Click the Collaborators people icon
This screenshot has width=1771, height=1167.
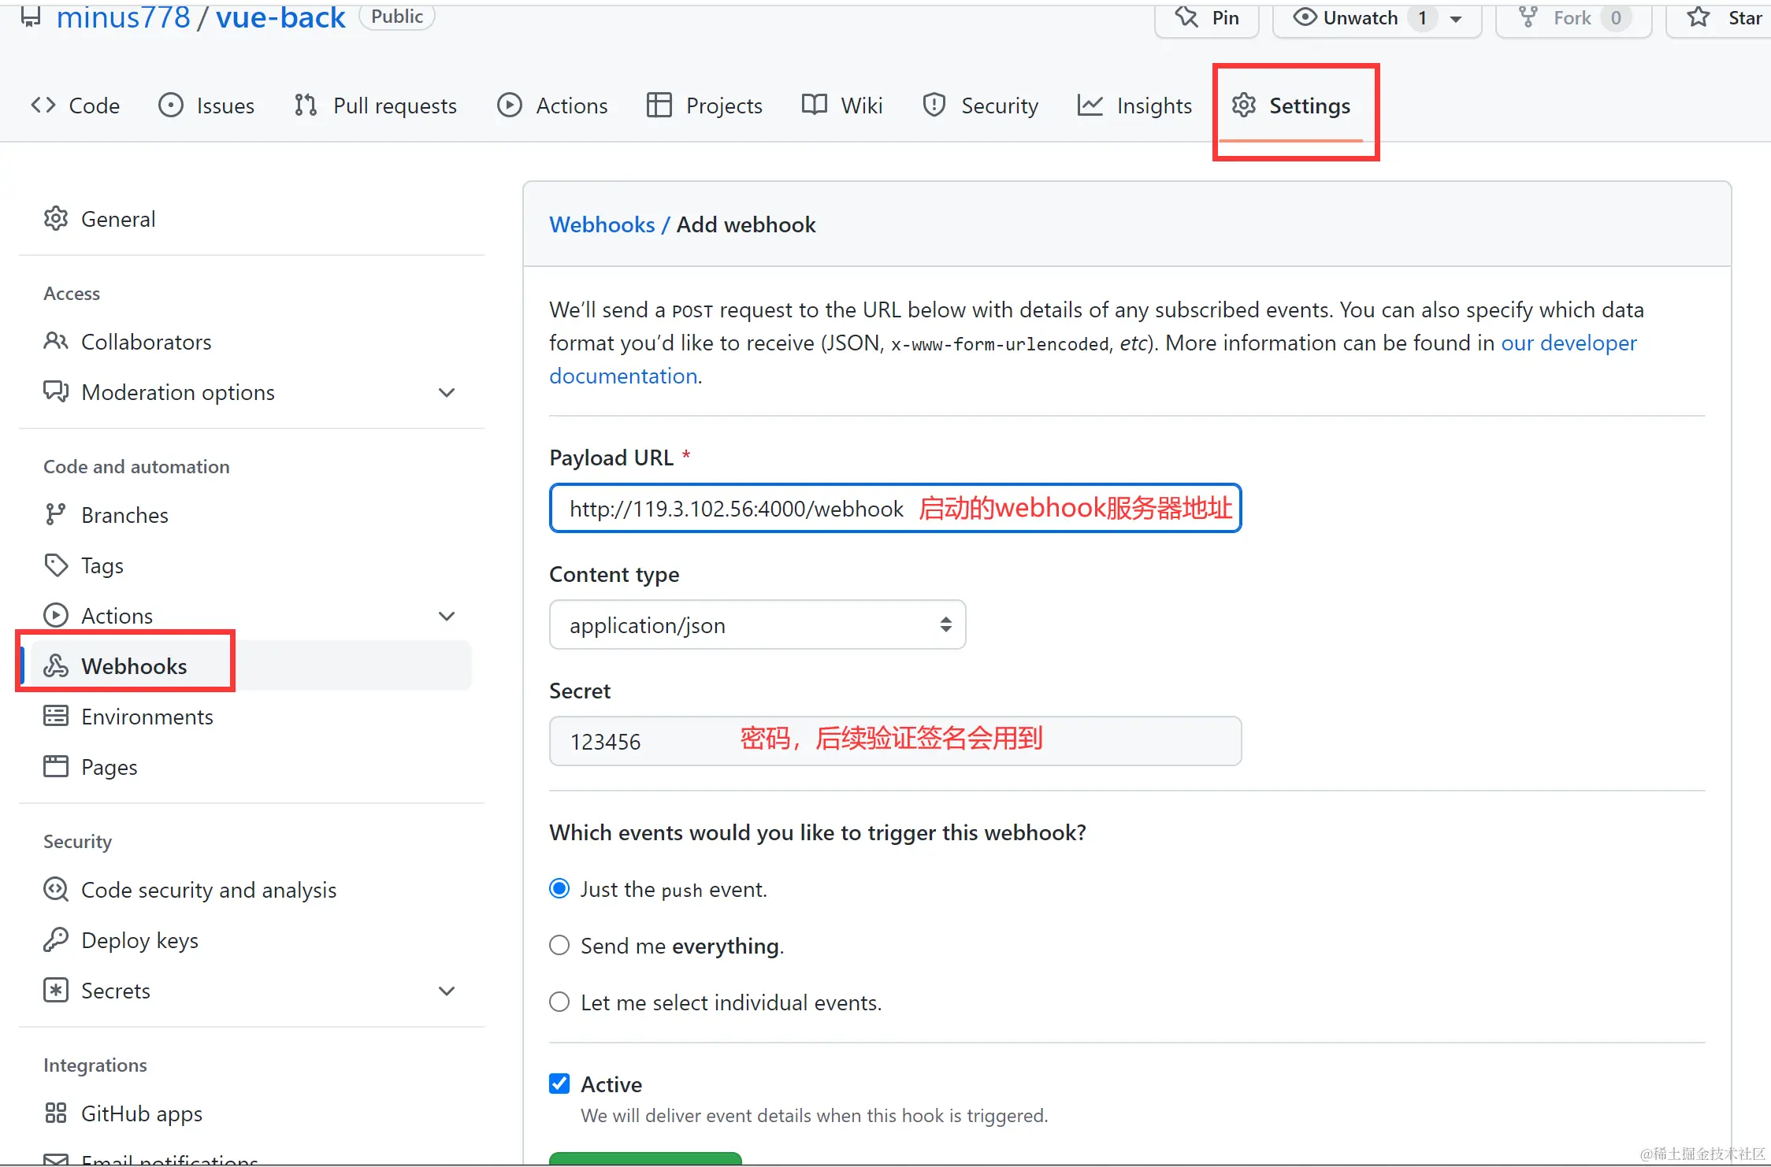click(x=55, y=342)
